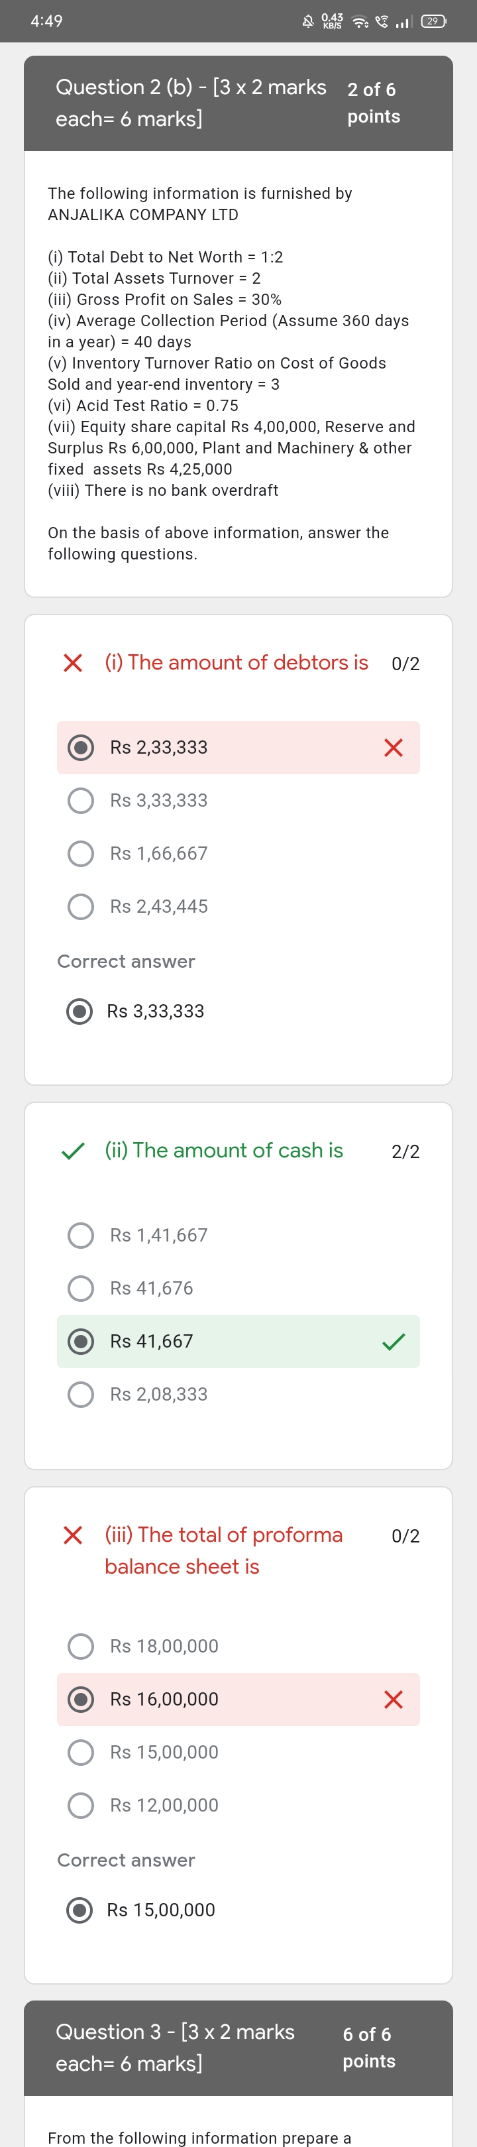This screenshot has height=2147, width=477.
Task: Tap the battery level indicator
Action: [x=433, y=22]
